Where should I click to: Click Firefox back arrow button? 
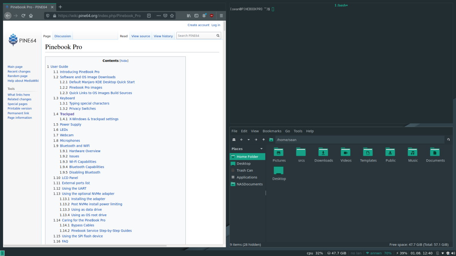click(8, 16)
